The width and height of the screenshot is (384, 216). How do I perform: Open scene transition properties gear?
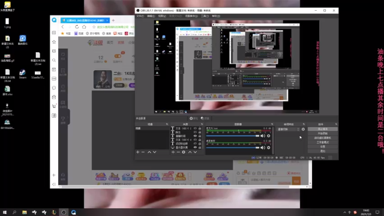click(303, 129)
